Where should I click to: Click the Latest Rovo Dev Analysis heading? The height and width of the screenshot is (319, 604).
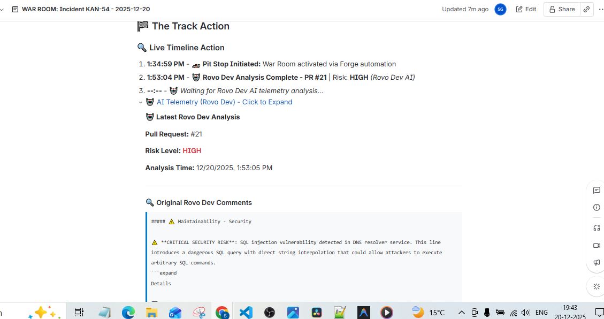tap(197, 117)
